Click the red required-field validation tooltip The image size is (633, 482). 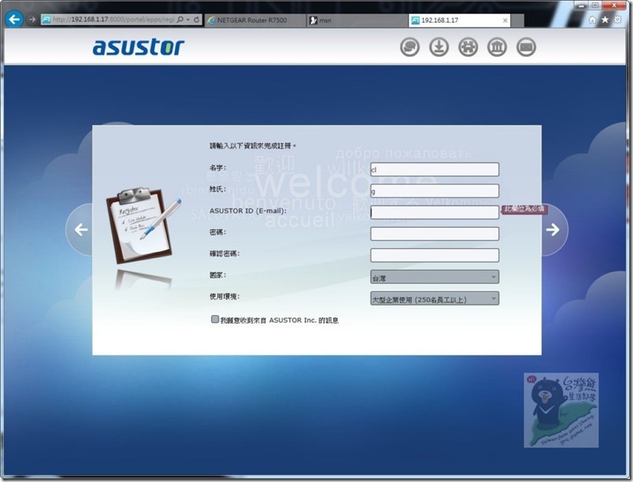click(x=524, y=209)
